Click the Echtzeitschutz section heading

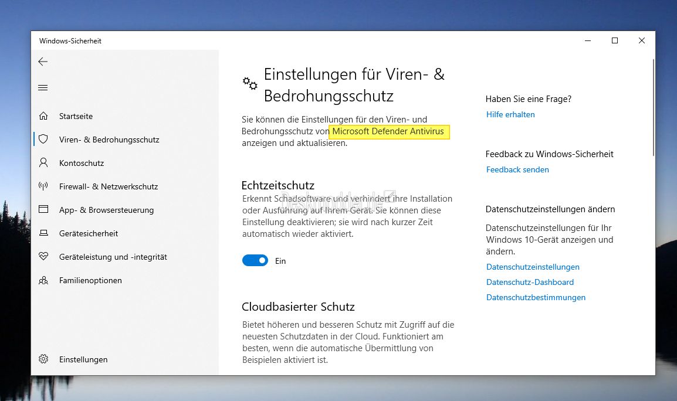[278, 185]
